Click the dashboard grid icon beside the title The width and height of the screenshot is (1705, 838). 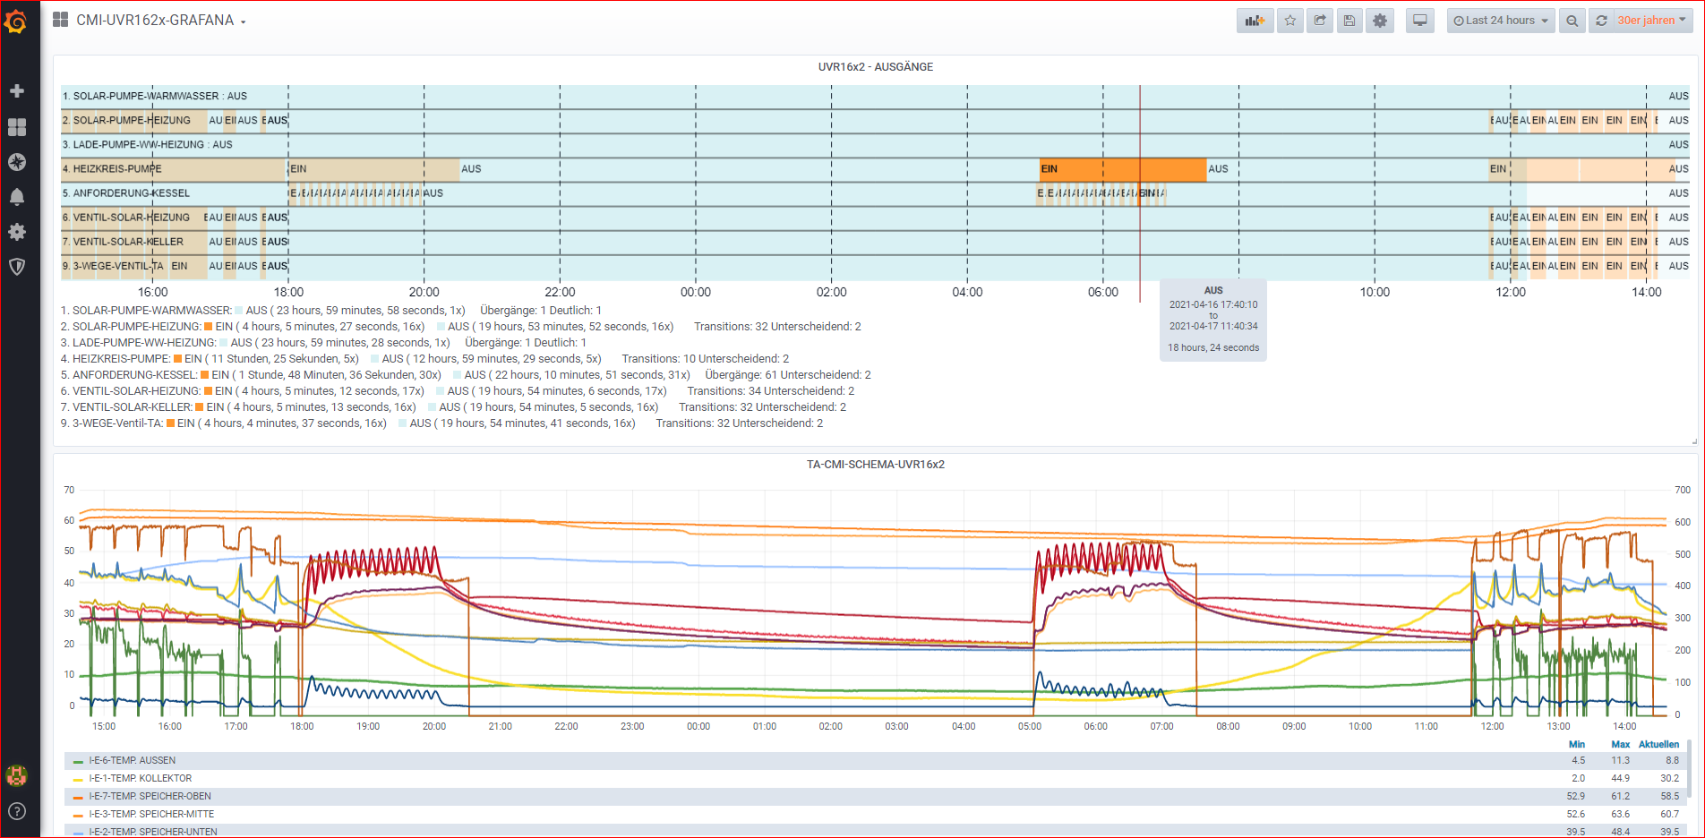pyautogui.click(x=61, y=20)
